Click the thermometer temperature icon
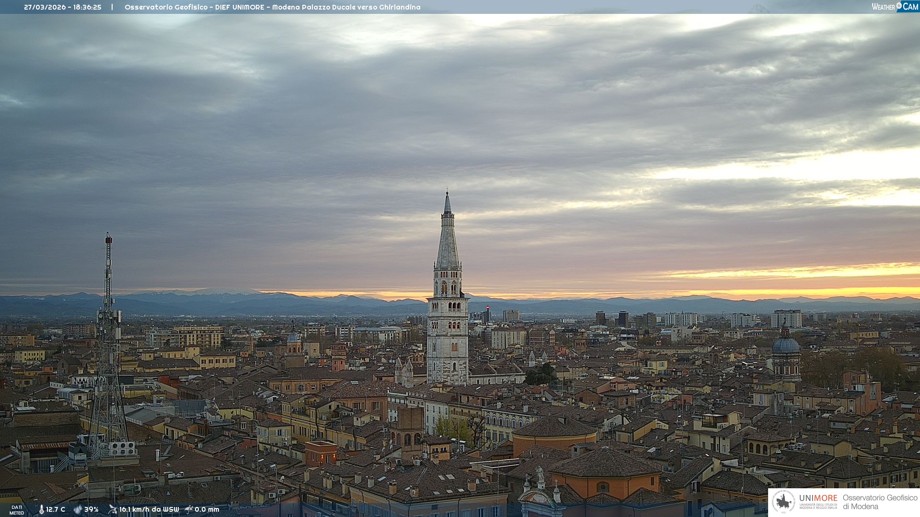The height and width of the screenshot is (517, 920). [x=41, y=509]
